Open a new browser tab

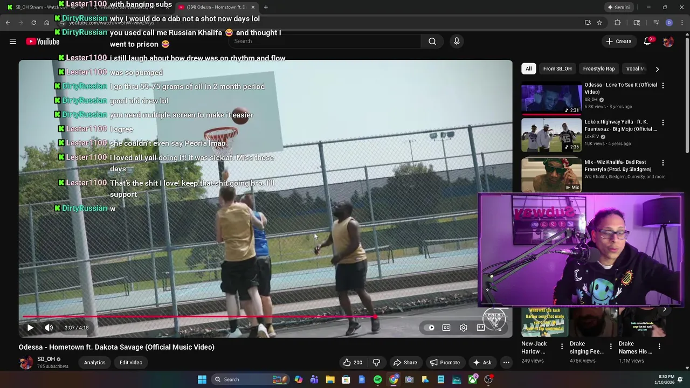pyautogui.click(x=266, y=7)
